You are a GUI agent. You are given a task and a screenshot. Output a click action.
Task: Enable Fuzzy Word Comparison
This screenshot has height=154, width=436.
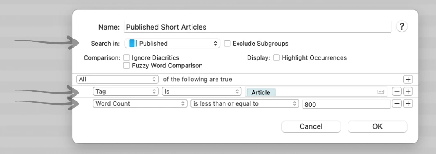(x=127, y=65)
